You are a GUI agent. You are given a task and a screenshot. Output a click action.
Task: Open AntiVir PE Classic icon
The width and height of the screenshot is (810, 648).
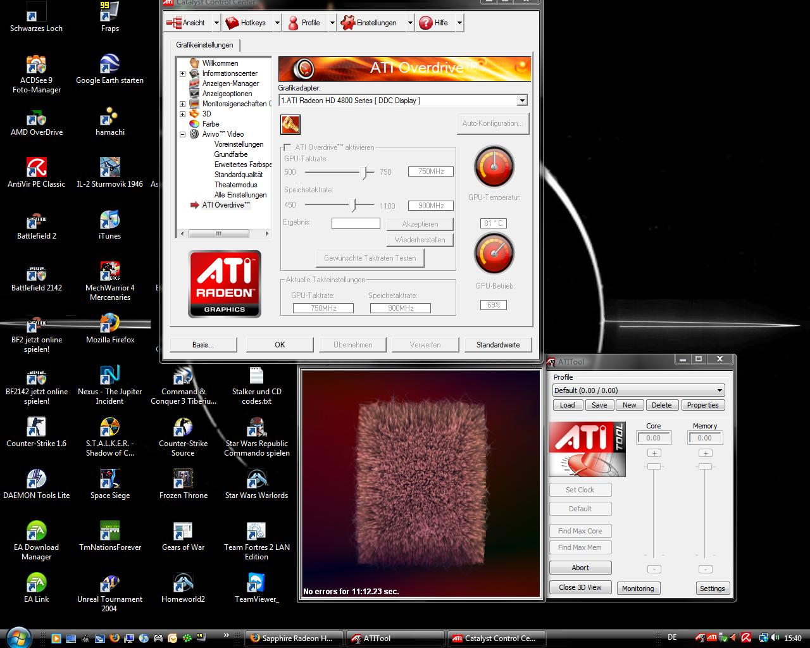tap(36, 173)
